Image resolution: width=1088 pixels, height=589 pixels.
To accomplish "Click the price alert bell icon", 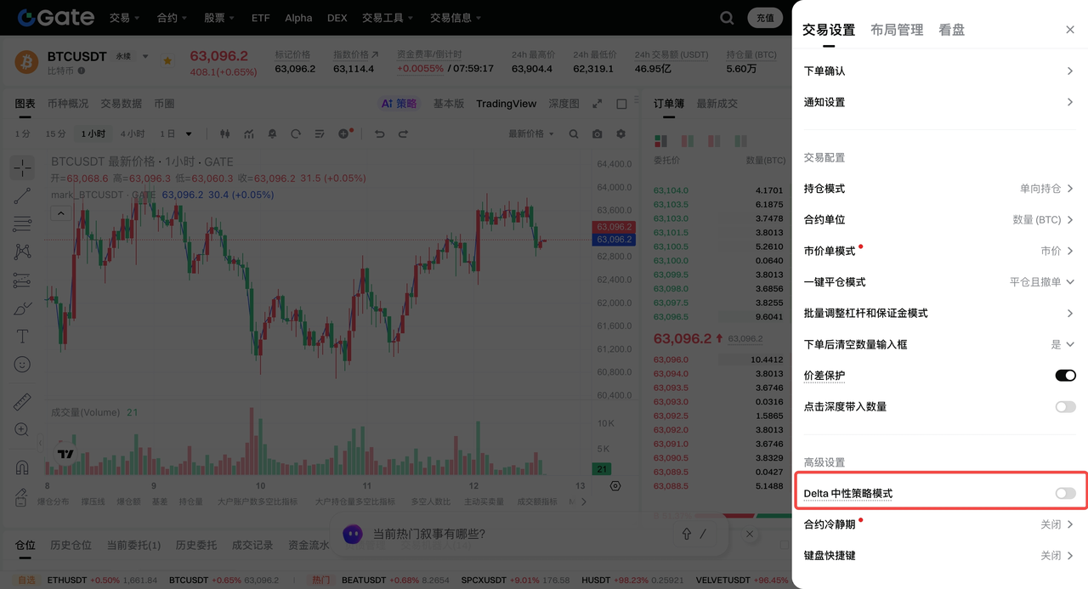I will click(x=272, y=134).
